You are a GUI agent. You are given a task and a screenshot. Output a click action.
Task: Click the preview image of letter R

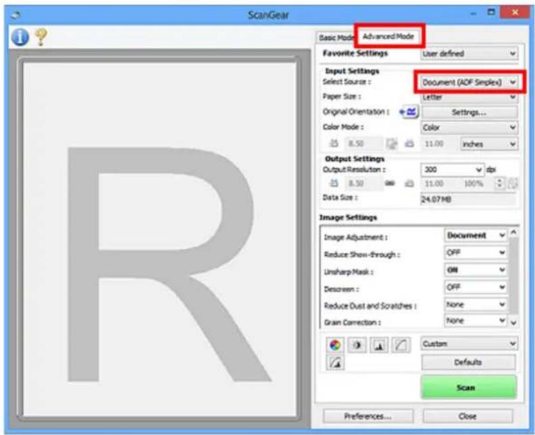159,239
